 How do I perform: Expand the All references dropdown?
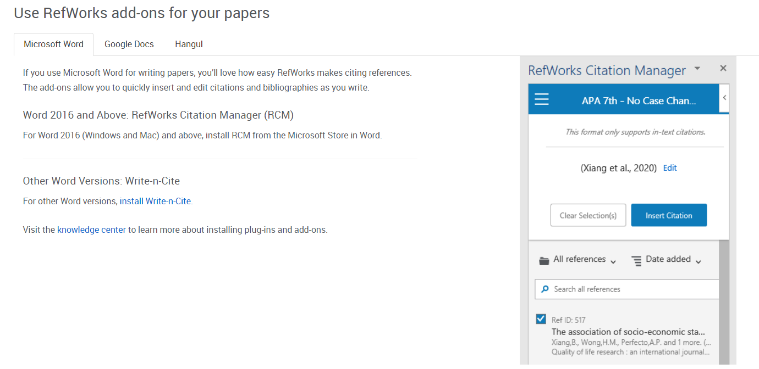point(585,260)
